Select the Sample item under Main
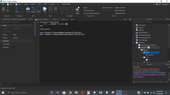170x95 pixels. coord(151,55)
